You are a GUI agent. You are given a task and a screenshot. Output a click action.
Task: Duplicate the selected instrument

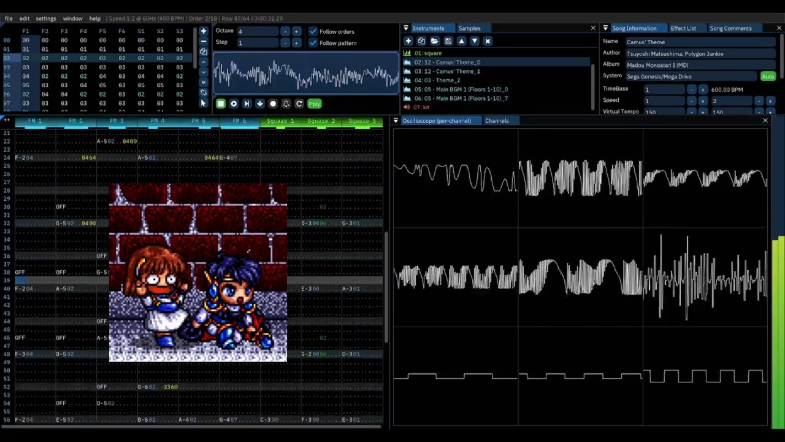point(421,41)
